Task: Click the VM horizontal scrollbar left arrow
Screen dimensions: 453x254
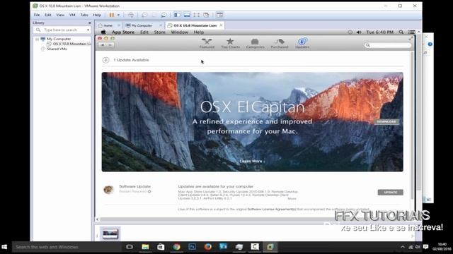Action: 98,219
